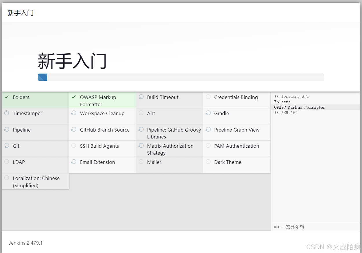Screen dimensions: 362x253
Task: Click the spinner icon beside Git
Action: point(7,145)
